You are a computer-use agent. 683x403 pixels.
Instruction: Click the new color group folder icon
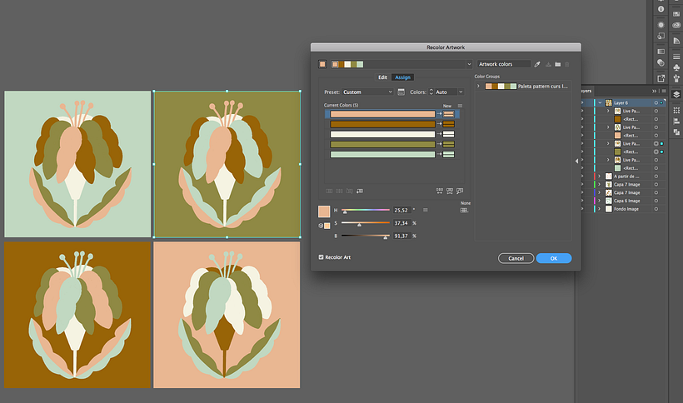[557, 64]
